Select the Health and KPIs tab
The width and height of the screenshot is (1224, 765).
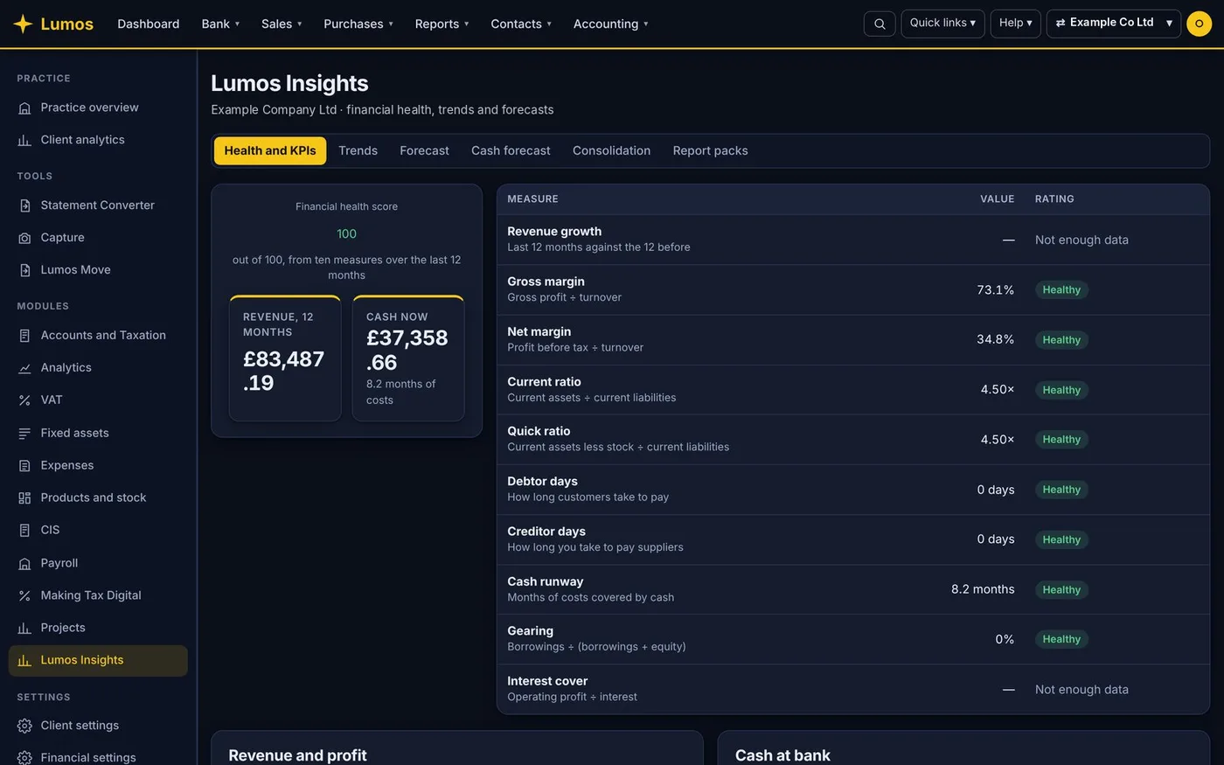(270, 150)
